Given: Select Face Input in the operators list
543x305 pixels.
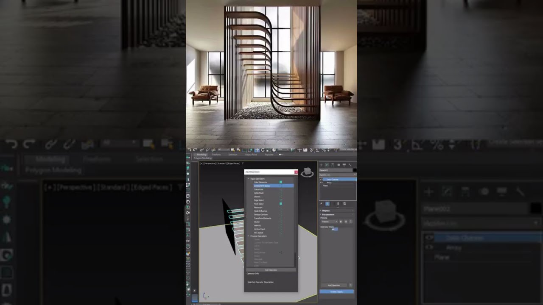Looking at the screenshot, I should (x=259, y=204).
